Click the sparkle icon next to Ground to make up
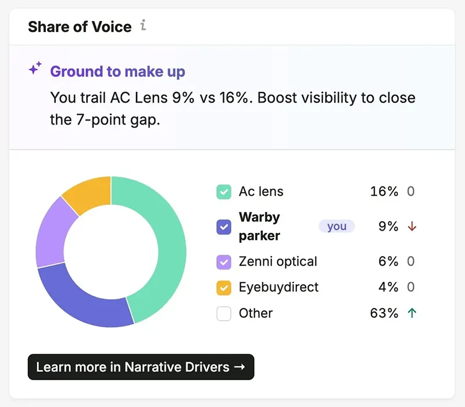The height and width of the screenshot is (407, 465). [x=35, y=68]
